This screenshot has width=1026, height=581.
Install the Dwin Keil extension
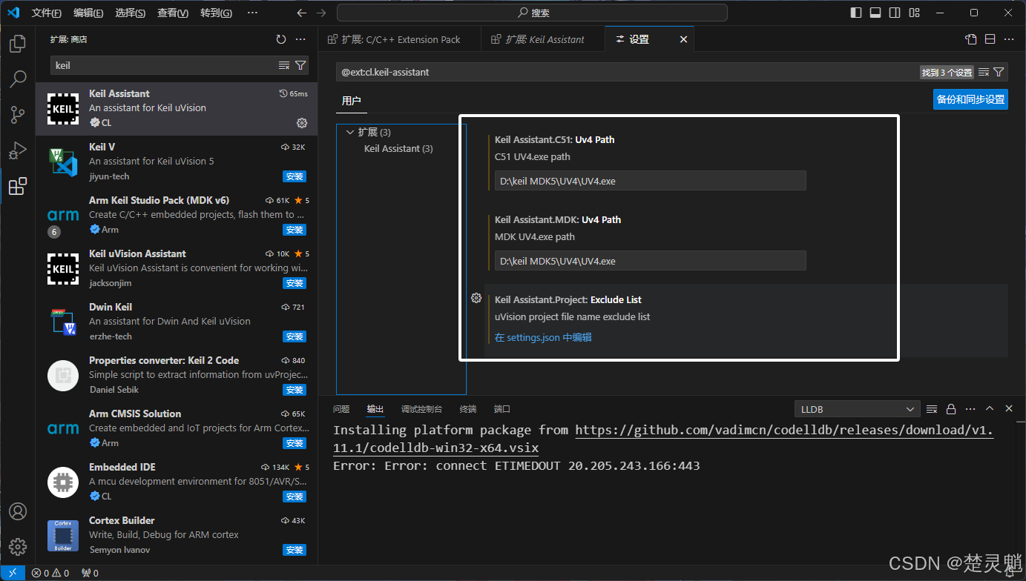295,336
